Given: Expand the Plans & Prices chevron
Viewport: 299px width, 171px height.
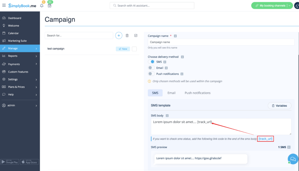Looking at the screenshot, I should pos(36,87).
